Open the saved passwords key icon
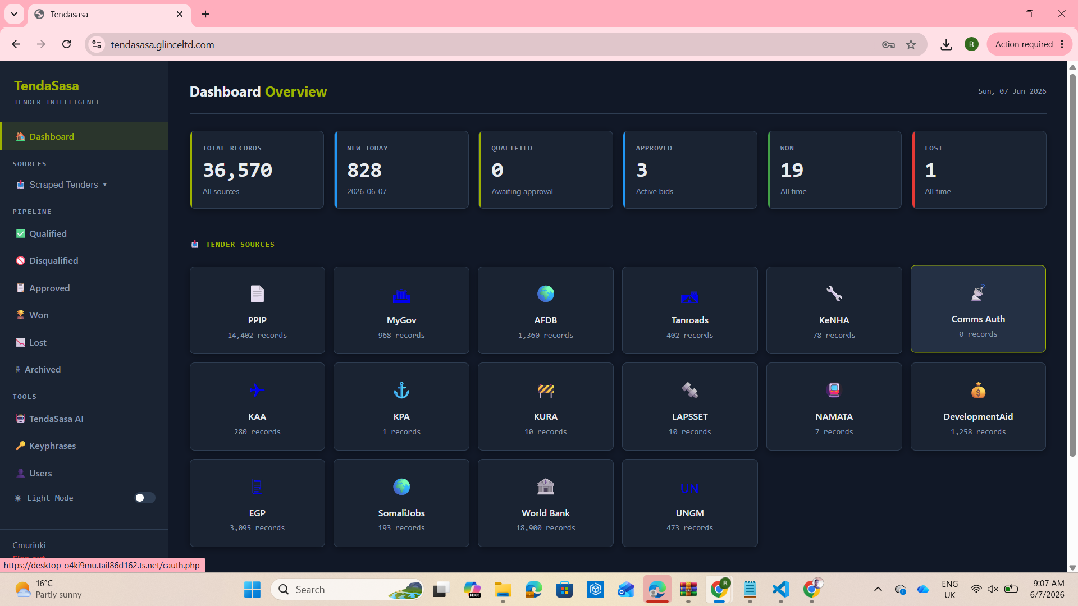Viewport: 1078px width, 606px height. pyautogui.click(x=888, y=44)
